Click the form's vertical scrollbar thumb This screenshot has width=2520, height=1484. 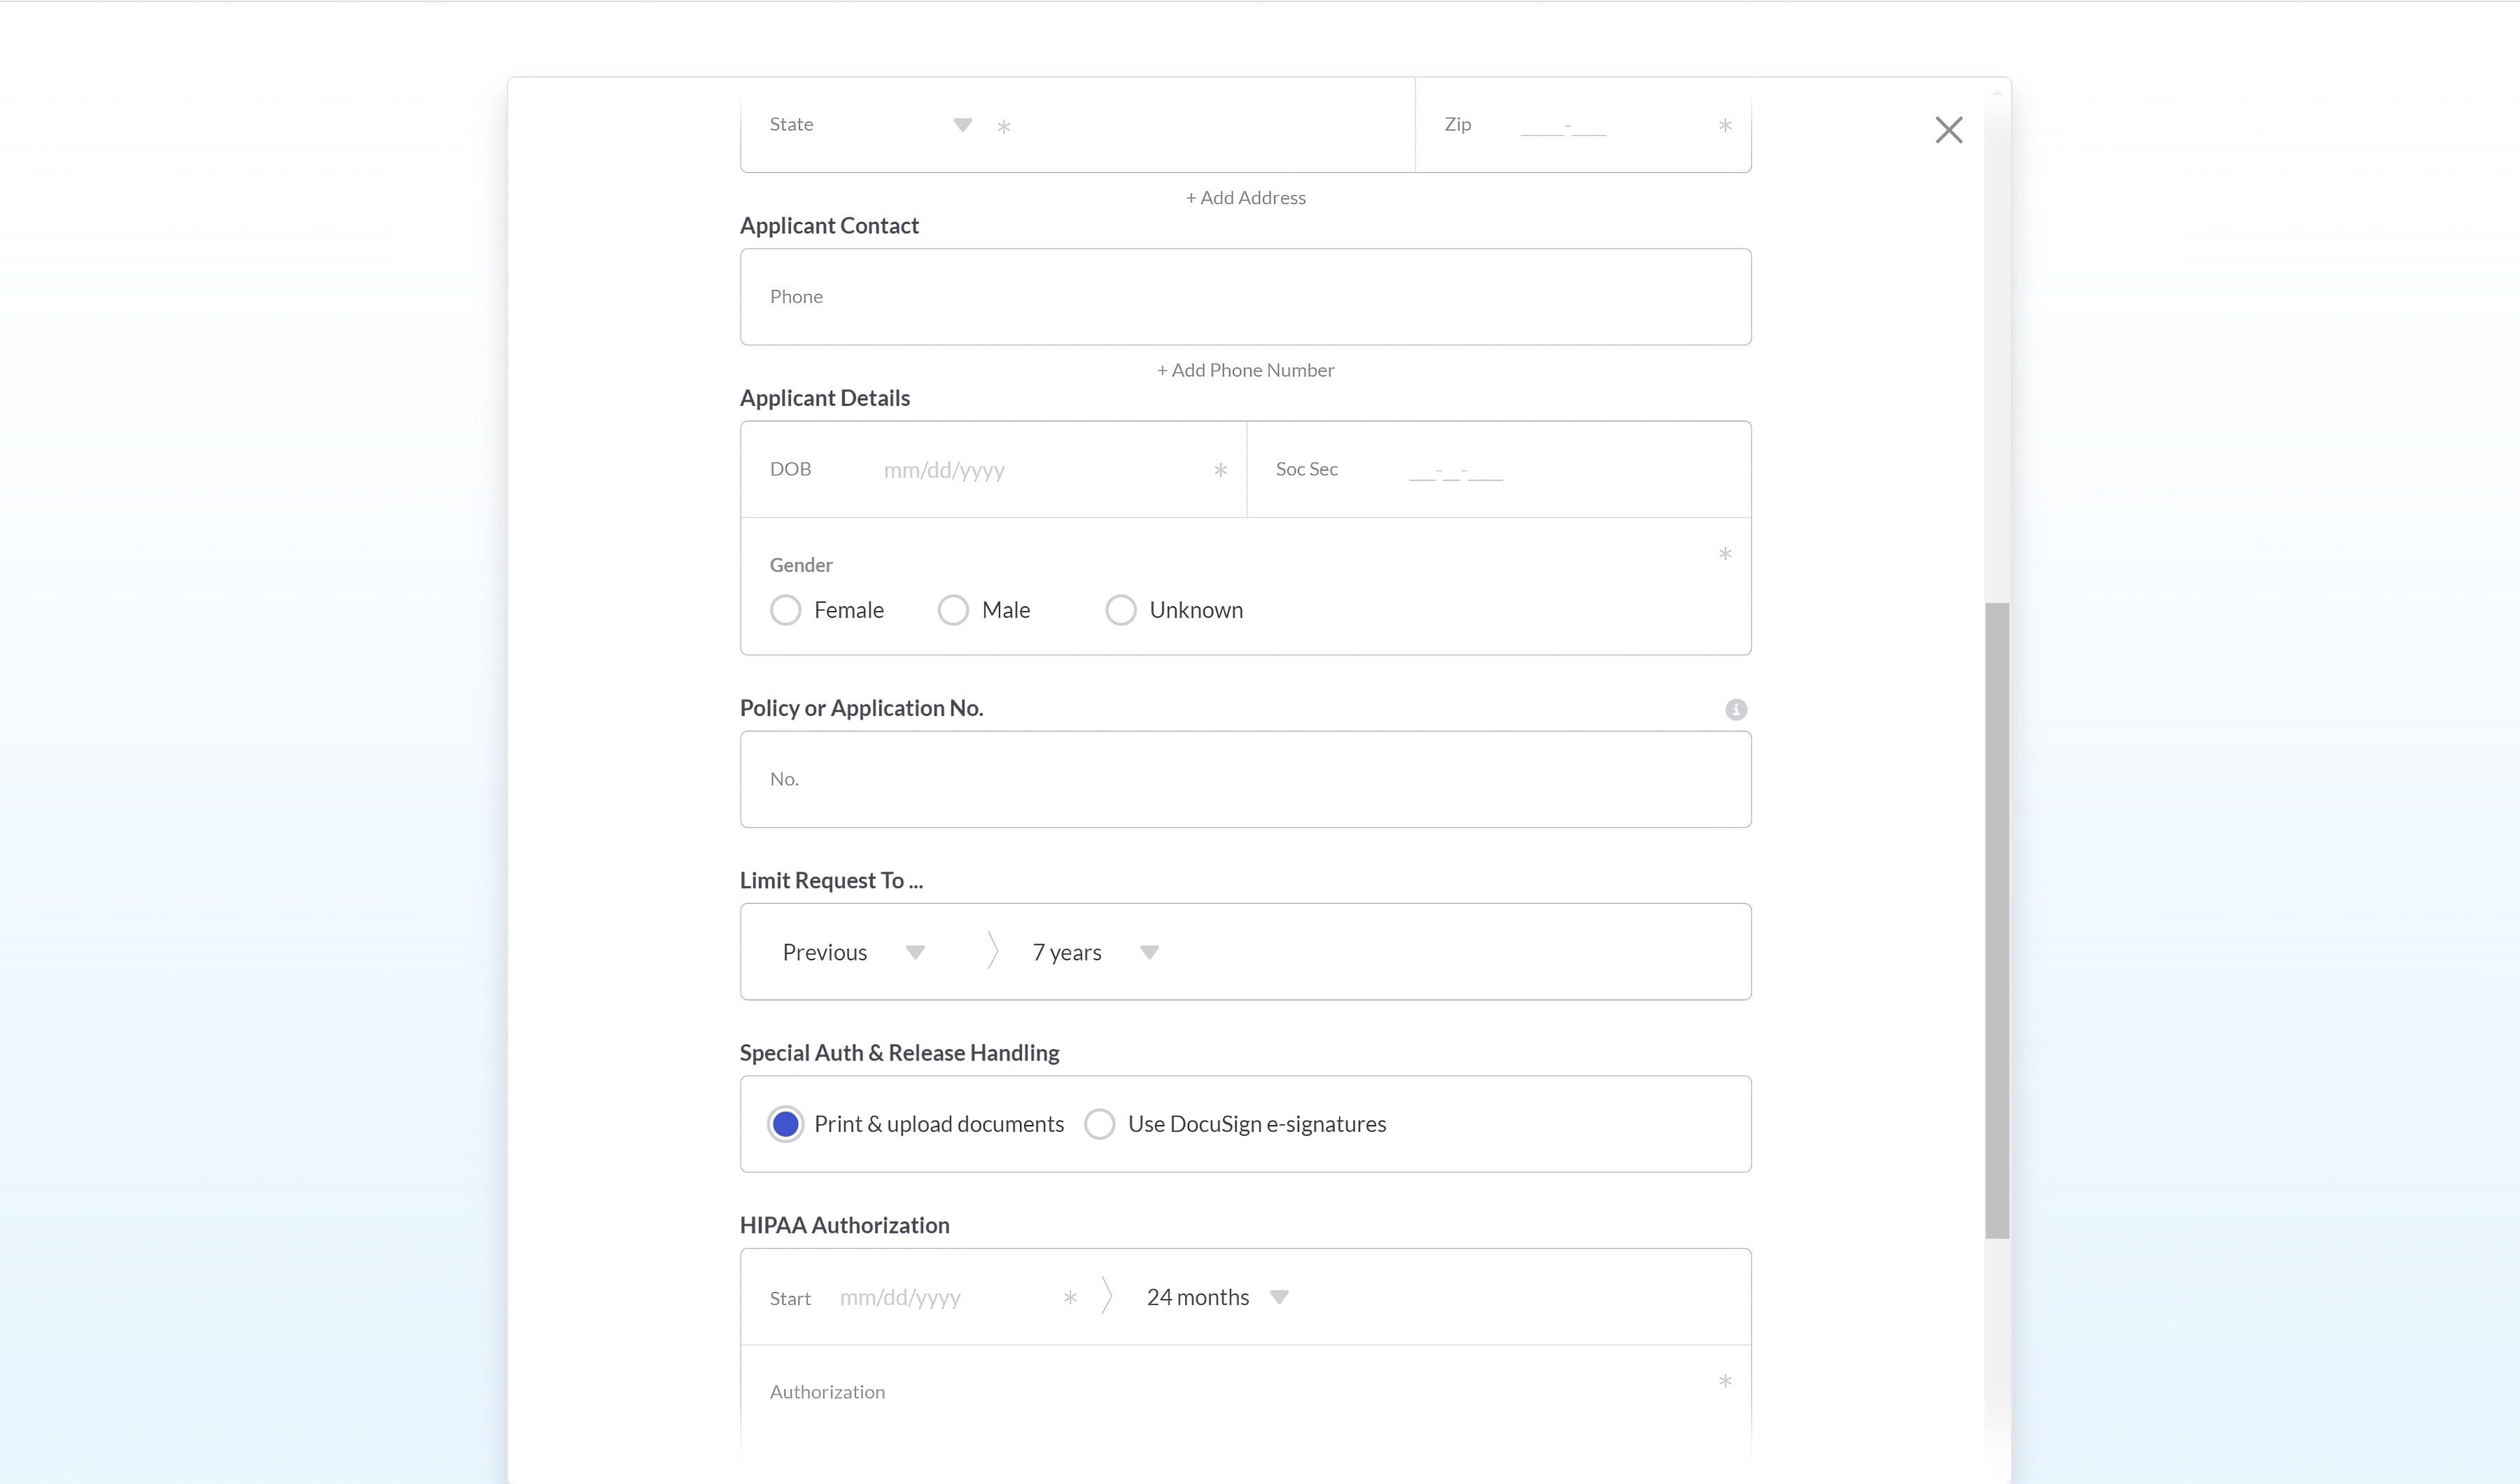[1996, 920]
